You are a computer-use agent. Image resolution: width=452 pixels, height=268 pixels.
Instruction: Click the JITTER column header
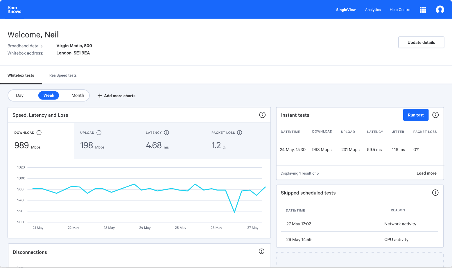pyautogui.click(x=398, y=132)
